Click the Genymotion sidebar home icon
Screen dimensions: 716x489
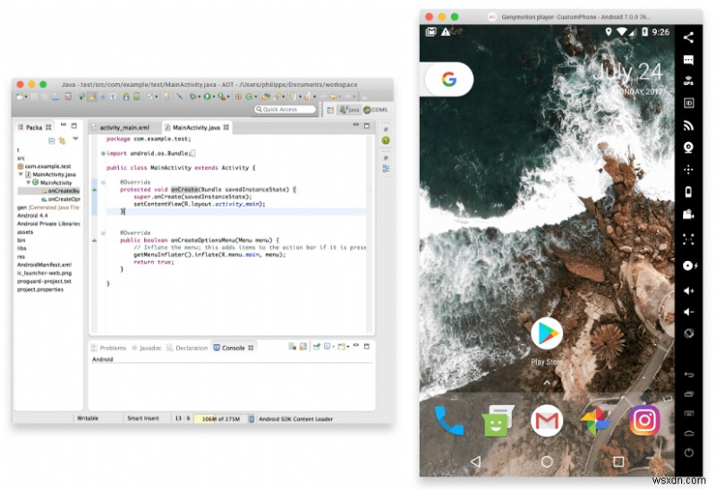tap(688, 433)
